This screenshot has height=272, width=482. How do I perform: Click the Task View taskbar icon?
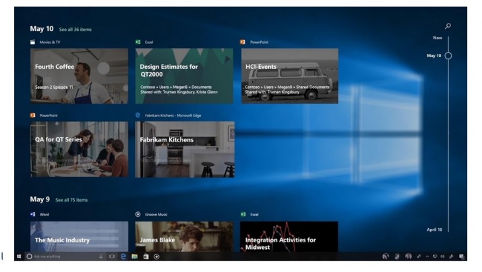[x=112, y=257]
